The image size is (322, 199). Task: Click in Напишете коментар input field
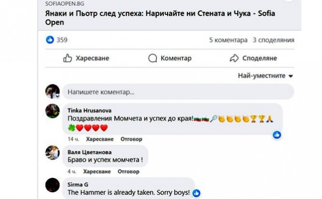coord(179,92)
